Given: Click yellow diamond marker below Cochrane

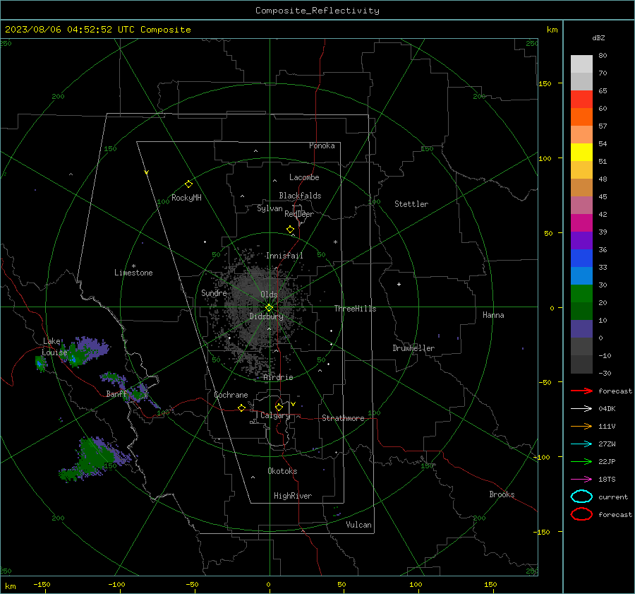Looking at the screenshot, I should click(241, 408).
